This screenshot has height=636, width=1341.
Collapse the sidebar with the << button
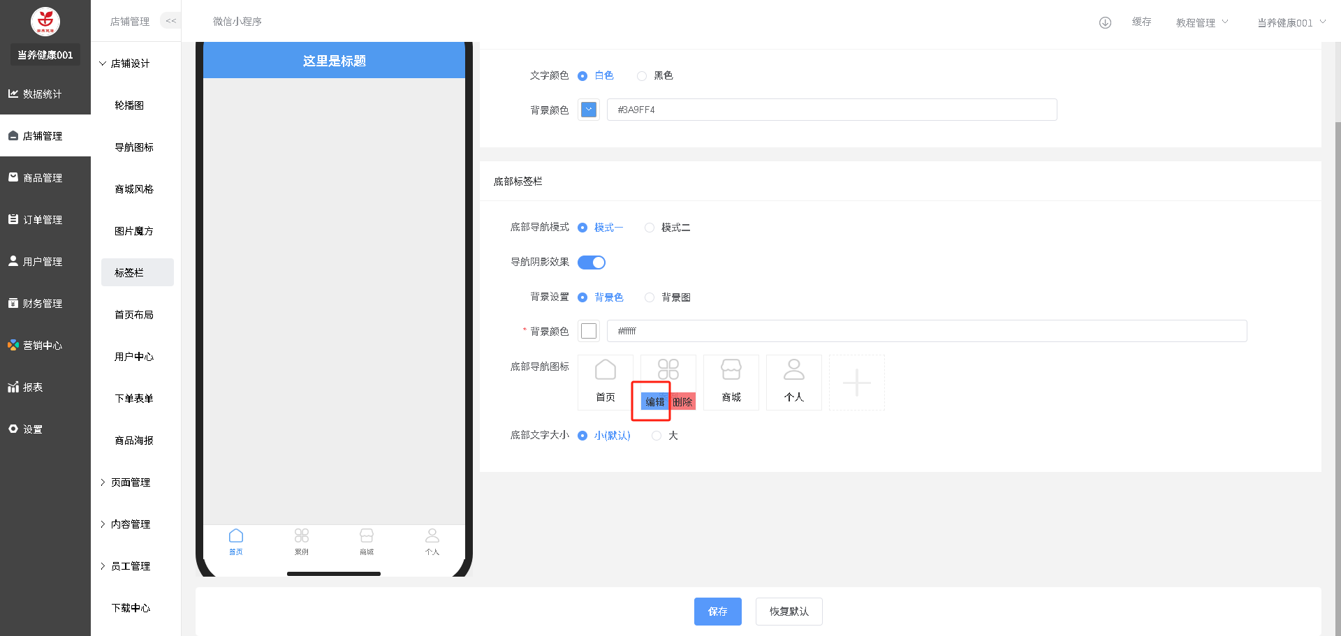pos(170,21)
